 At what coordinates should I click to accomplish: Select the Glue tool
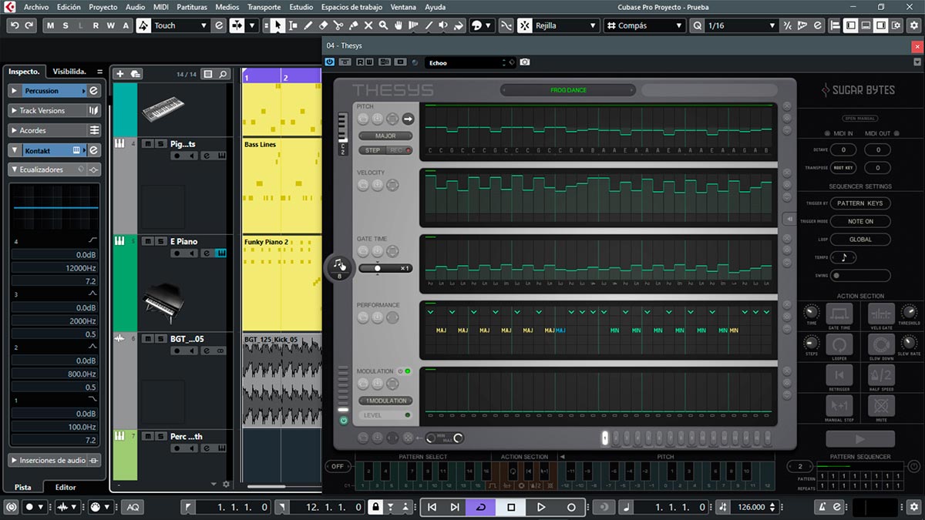(354, 25)
